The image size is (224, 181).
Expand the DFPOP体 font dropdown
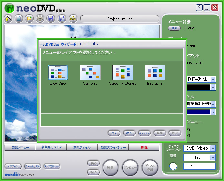[213, 79]
